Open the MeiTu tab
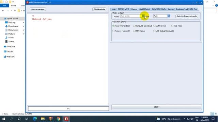 pyautogui.click(x=164, y=9)
